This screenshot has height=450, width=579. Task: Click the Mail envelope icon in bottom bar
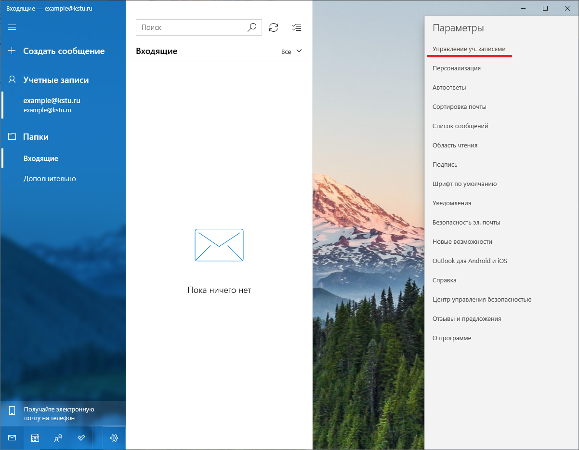[x=12, y=438]
